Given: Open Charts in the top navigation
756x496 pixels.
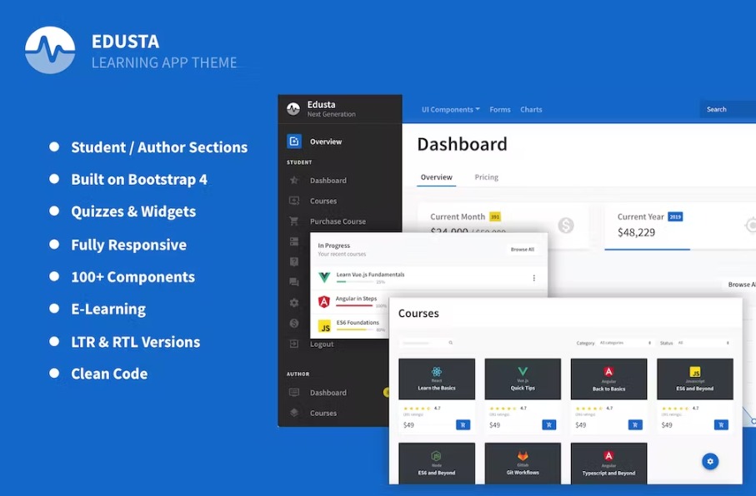Looking at the screenshot, I should pos(531,109).
